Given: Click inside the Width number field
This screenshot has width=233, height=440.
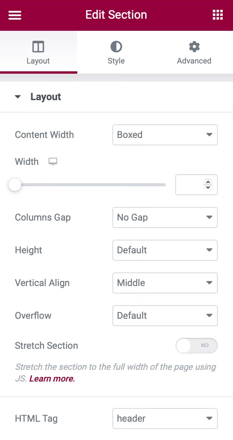Looking at the screenshot, I should coord(190,185).
